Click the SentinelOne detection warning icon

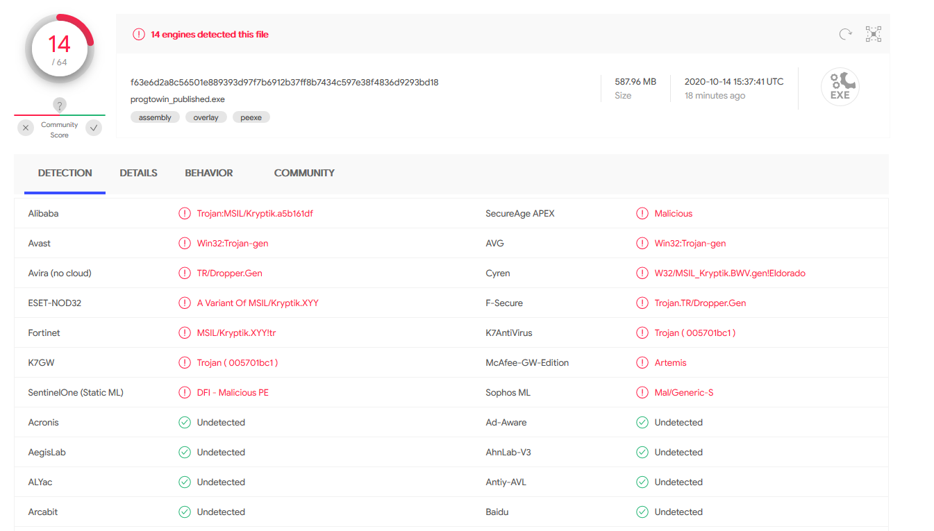(185, 393)
